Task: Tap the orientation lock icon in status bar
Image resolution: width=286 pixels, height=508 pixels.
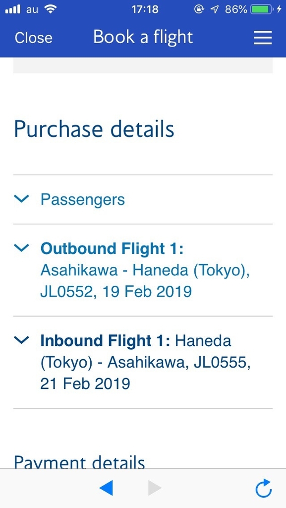Action: tap(198, 8)
